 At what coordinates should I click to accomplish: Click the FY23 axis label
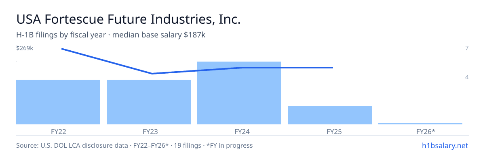point(149,132)
